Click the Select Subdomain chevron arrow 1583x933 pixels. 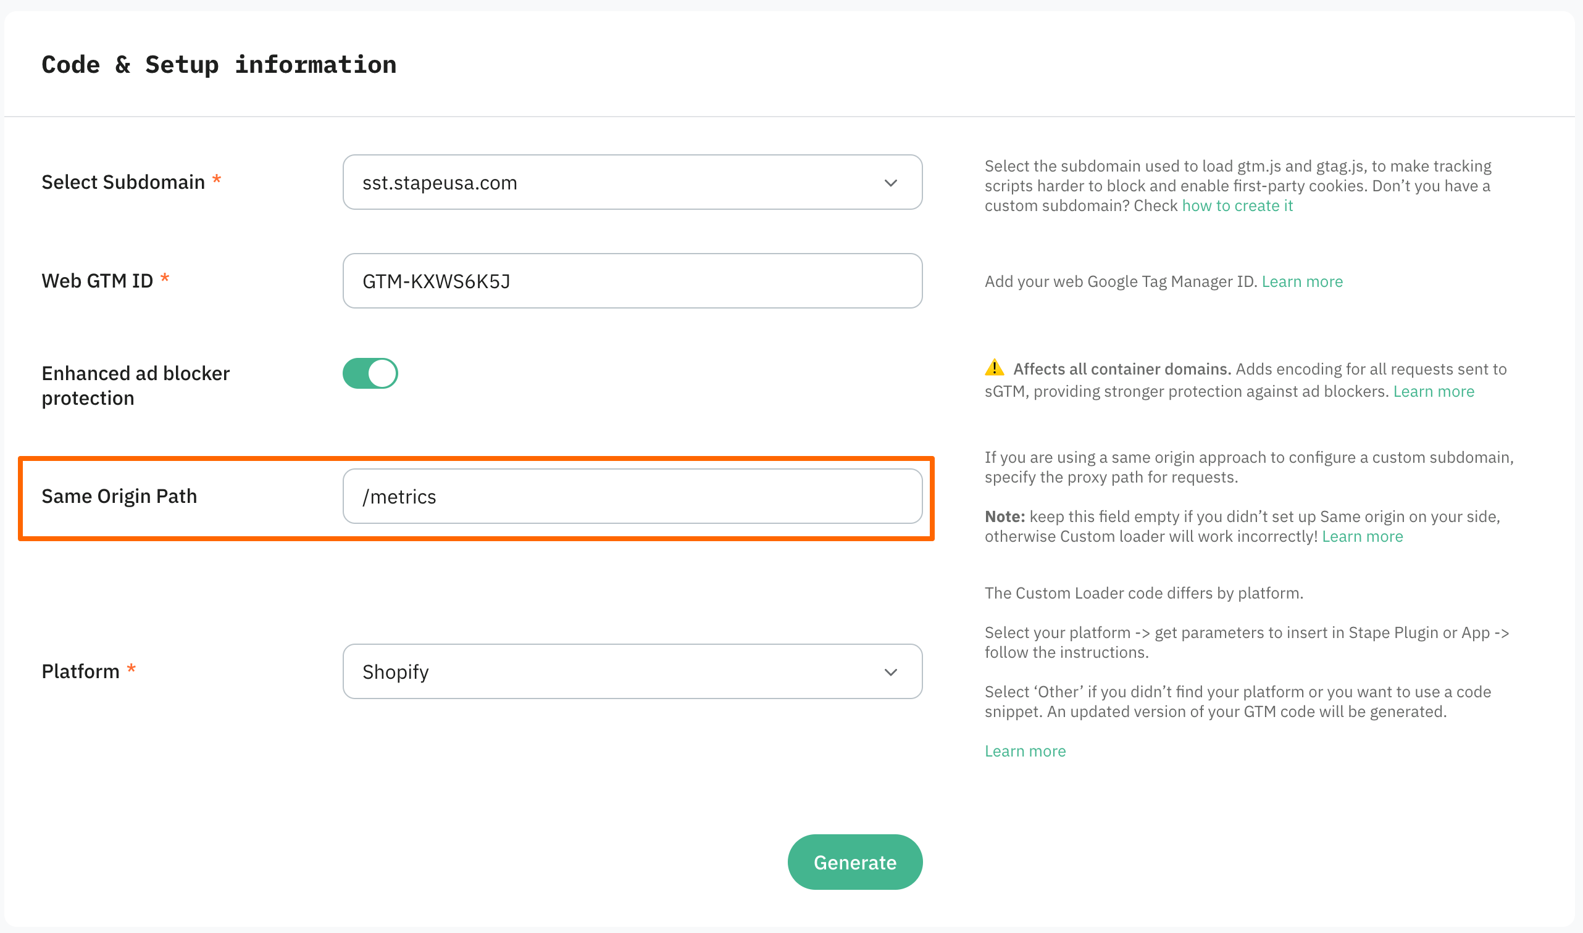click(x=890, y=183)
